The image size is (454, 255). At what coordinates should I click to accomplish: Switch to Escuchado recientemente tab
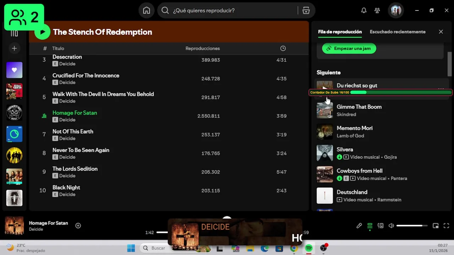(398, 32)
